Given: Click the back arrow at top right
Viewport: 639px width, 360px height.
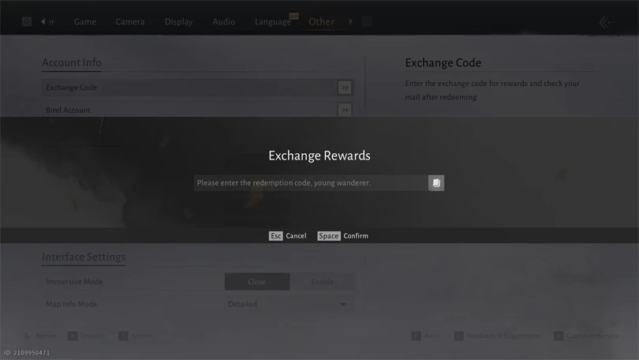Looking at the screenshot, I should [607, 22].
